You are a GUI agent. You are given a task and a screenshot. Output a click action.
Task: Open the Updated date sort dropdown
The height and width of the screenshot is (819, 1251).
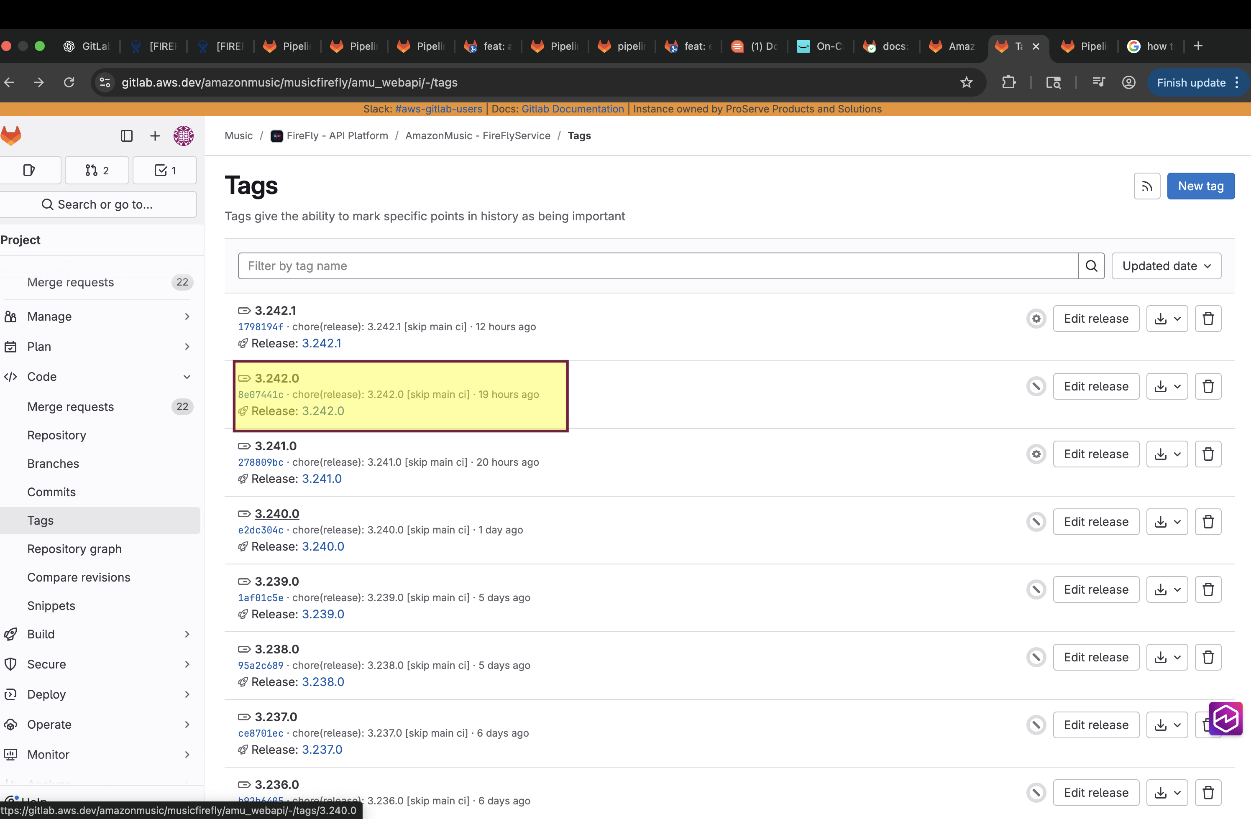[1166, 266]
